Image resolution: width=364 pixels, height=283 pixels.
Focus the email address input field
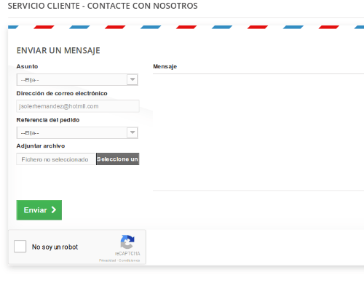point(78,106)
